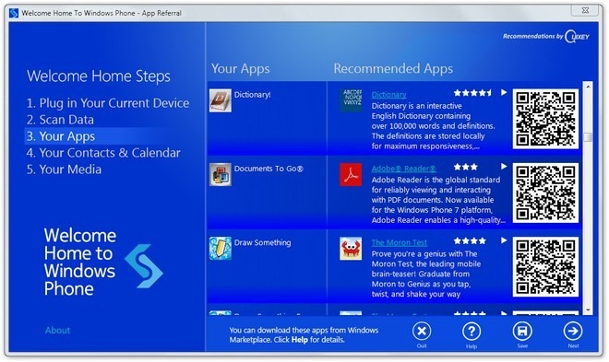Open the Adobe Reader app link
Viewport: 609px width, 362px height.
coord(403,169)
